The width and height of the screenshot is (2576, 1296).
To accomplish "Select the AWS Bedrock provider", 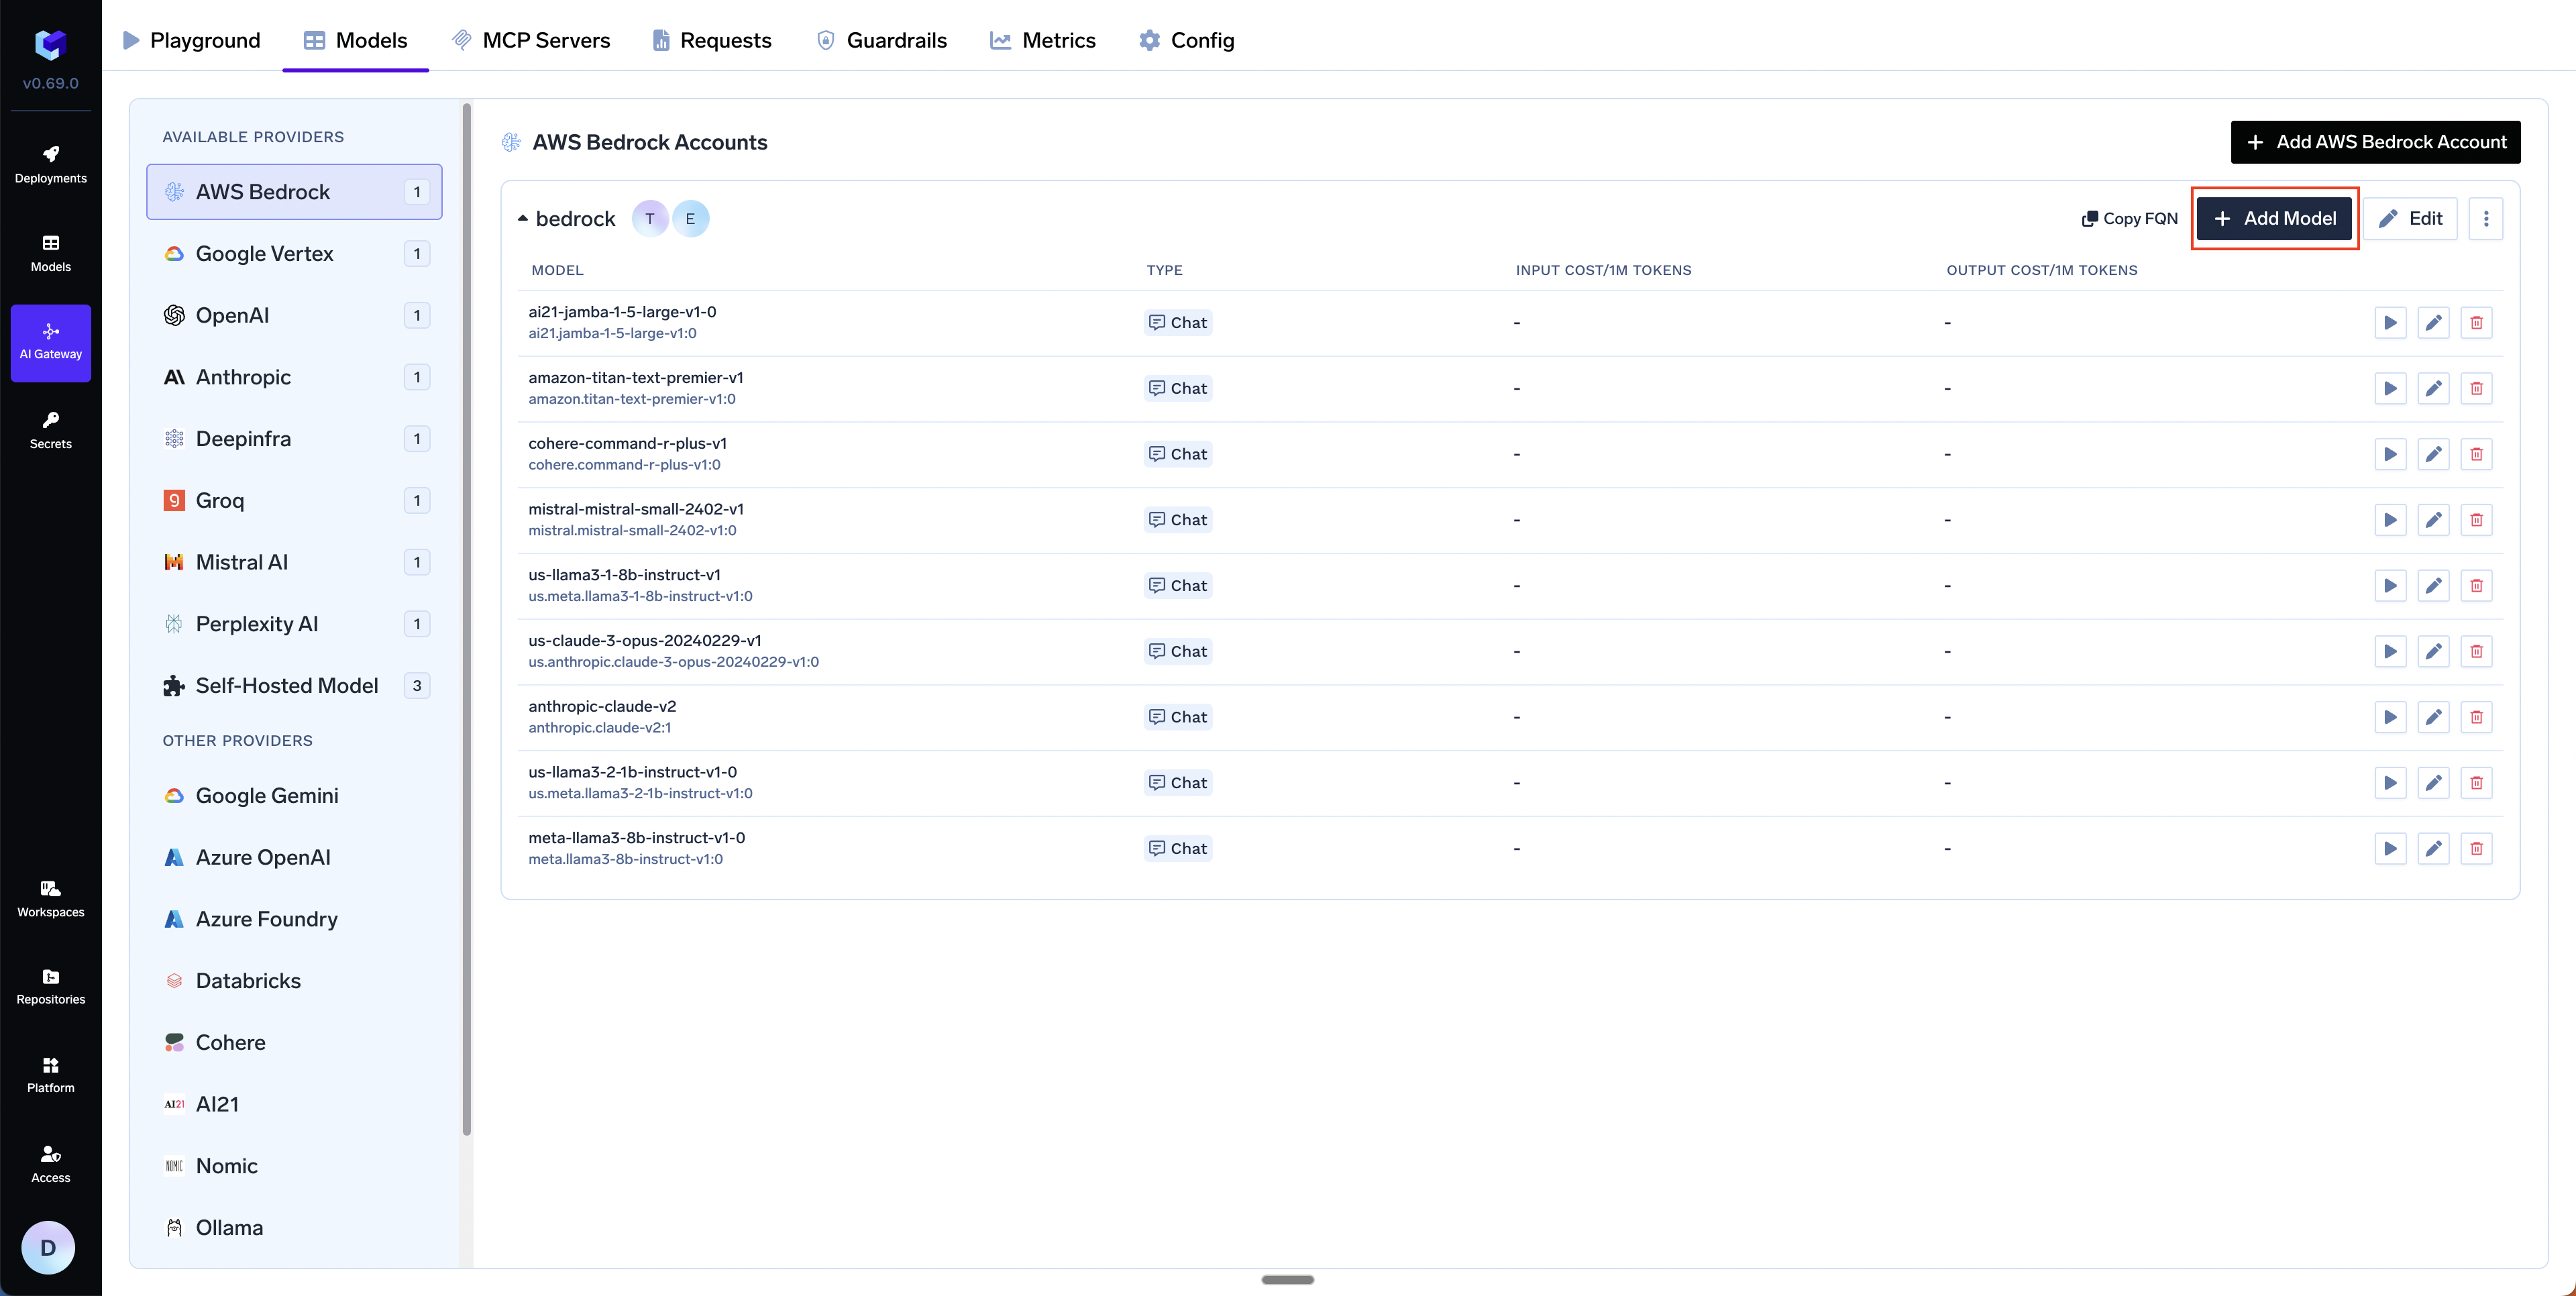I will tap(294, 192).
